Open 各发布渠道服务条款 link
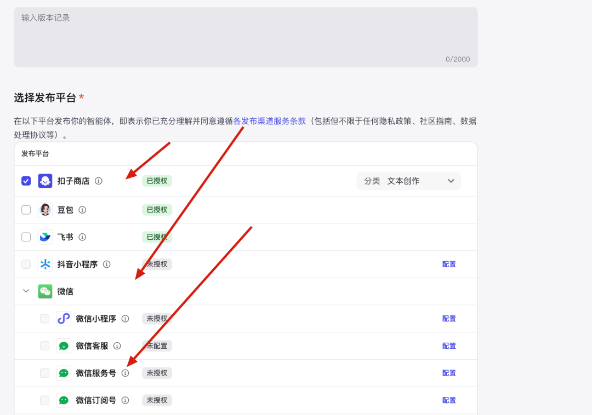 270,121
